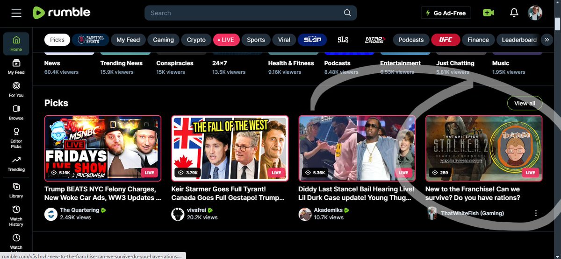
Task: Open For You in sidebar
Action: pos(16,89)
